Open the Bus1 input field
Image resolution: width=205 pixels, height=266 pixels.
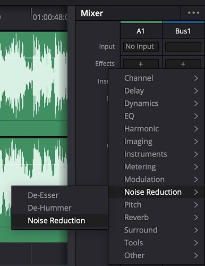click(x=183, y=47)
